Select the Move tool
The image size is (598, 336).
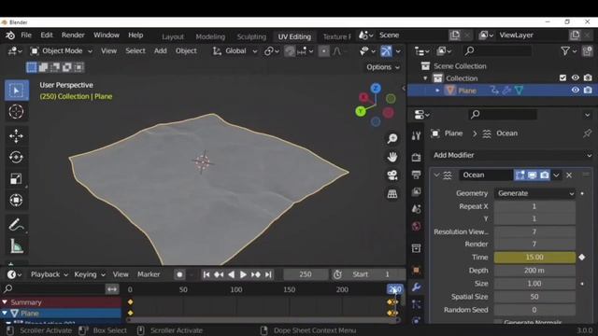click(17, 136)
